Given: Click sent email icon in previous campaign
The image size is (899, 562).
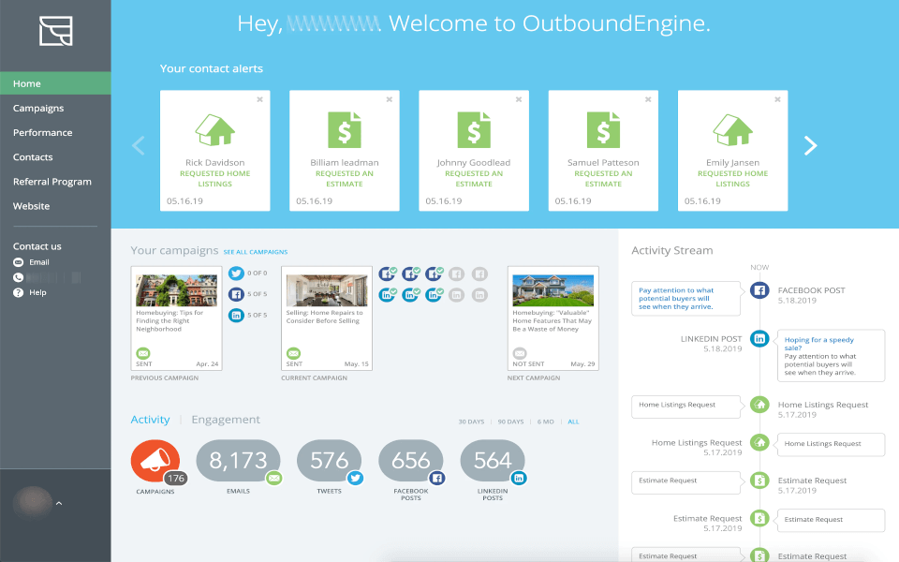Looking at the screenshot, I should coord(143,353).
